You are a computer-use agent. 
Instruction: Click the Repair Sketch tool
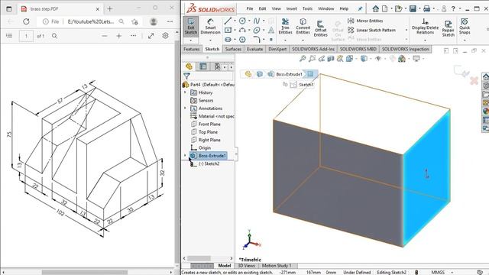point(449,28)
